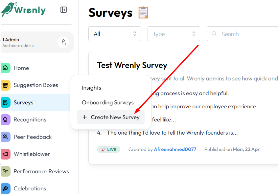This screenshot has width=278, height=194.
Task: Select Insights from the Surveys submenu
Action: coord(91,88)
